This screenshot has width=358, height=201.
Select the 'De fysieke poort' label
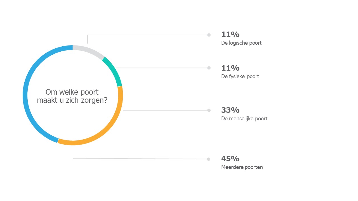click(x=240, y=76)
